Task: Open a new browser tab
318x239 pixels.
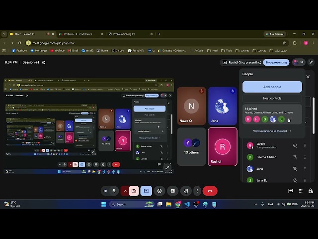Action: (x=159, y=34)
